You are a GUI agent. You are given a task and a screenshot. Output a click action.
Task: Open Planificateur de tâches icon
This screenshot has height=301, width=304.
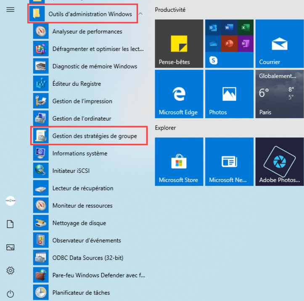(x=41, y=293)
